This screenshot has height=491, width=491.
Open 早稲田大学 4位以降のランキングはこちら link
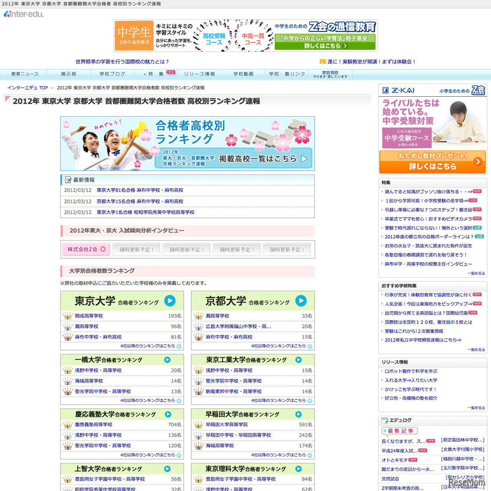pos(278,455)
